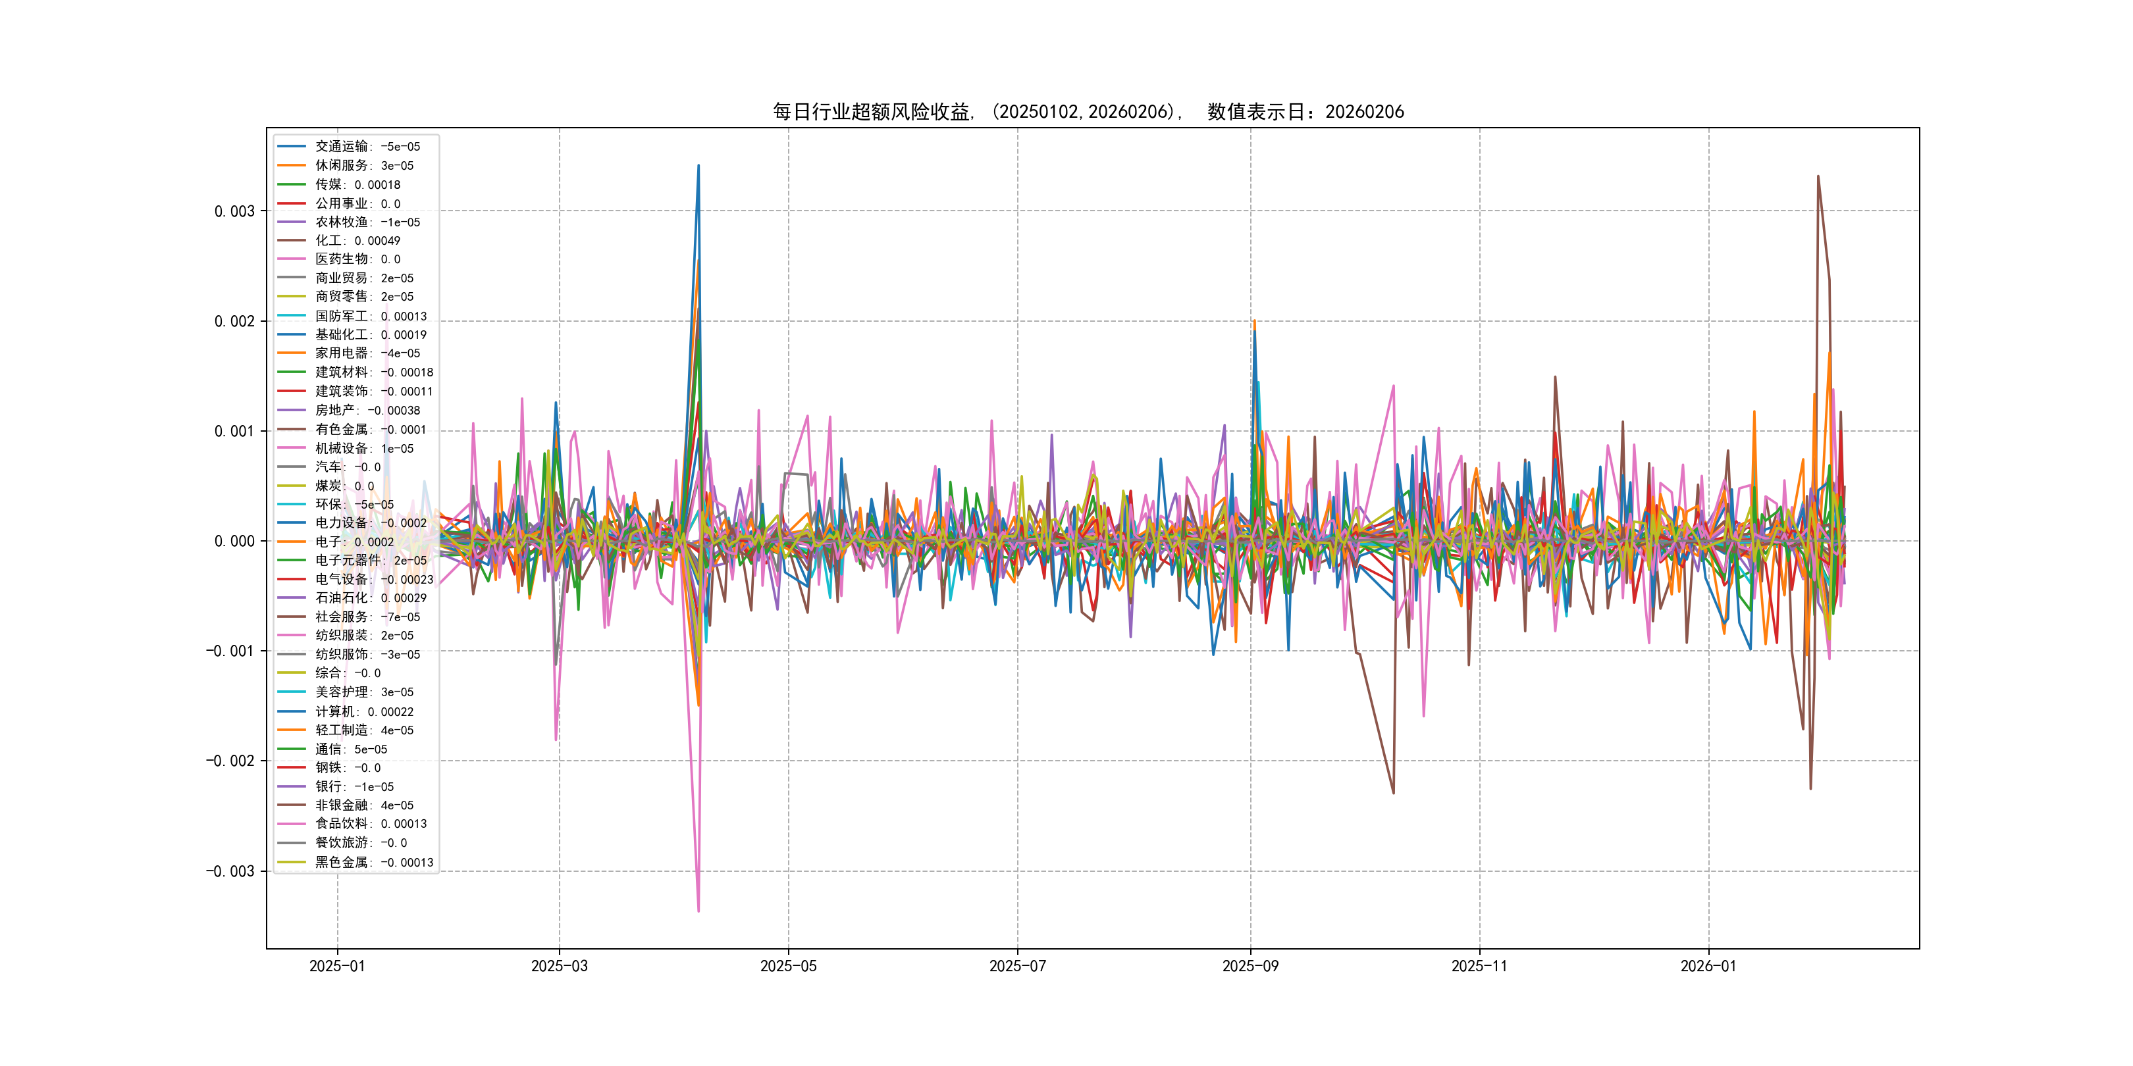Image resolution: width=2133 pixels, height=1066 pixels.
Task: Select the 2025-09 x-axis date label
Action: [x=1250, y=966]
